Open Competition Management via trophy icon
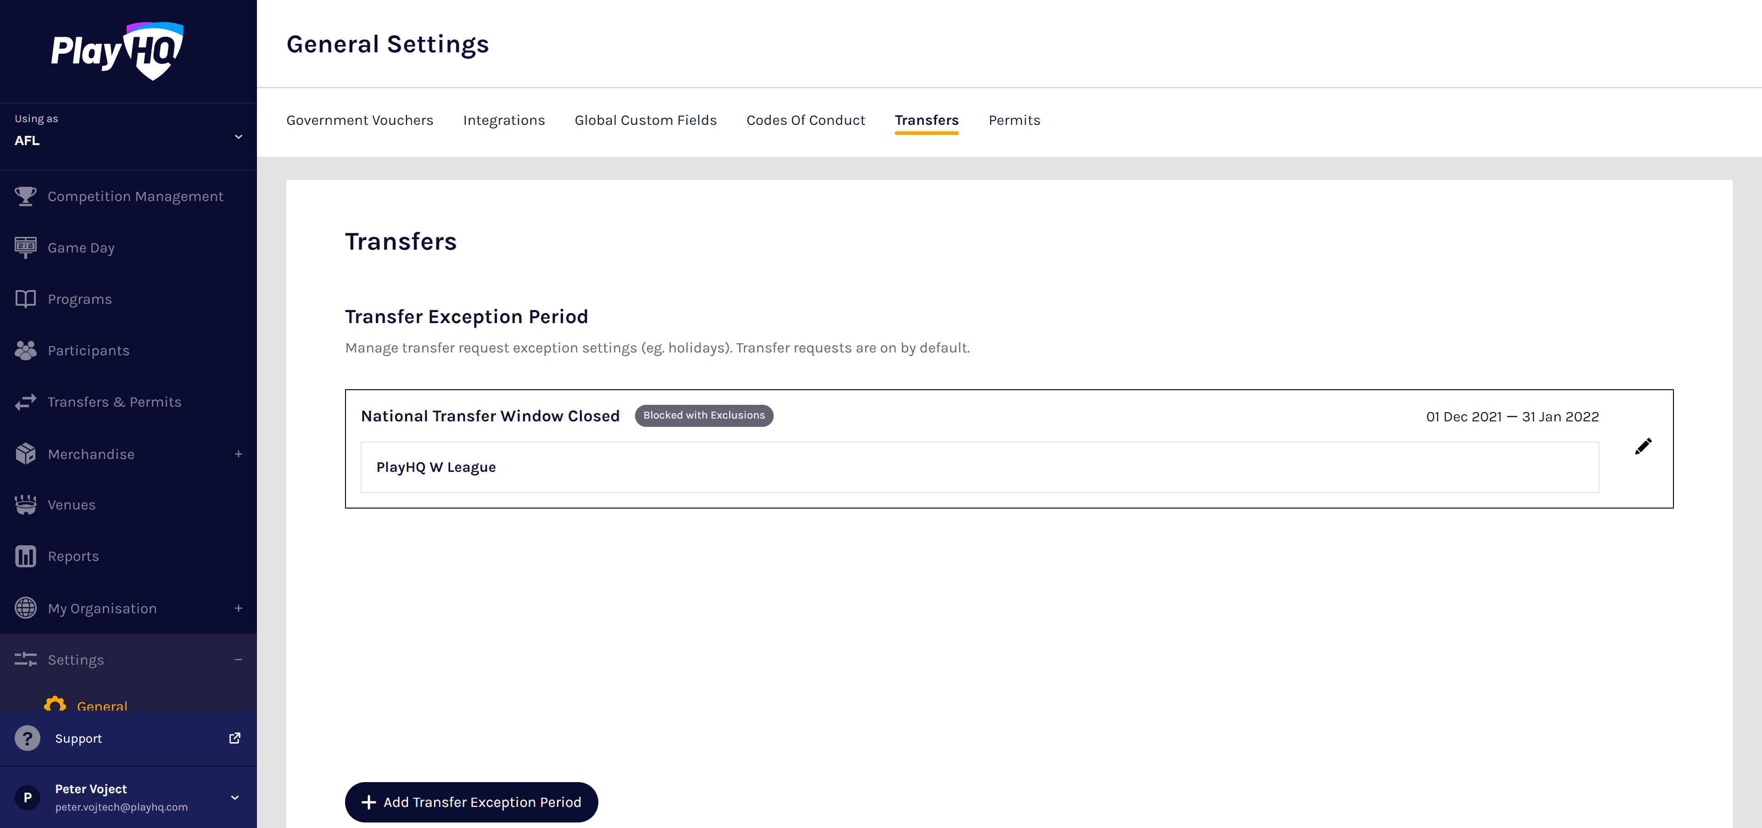This screenshot has height=828, width=1762. tap(25, 196)
